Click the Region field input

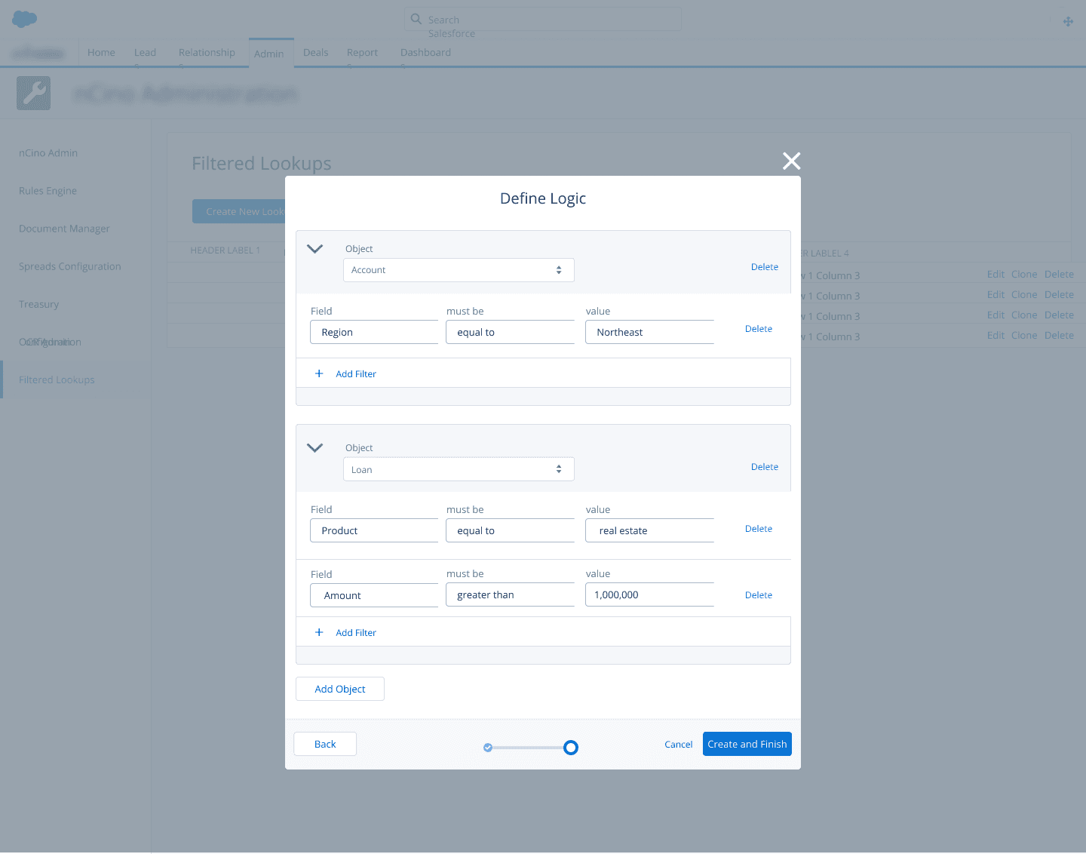374,332
